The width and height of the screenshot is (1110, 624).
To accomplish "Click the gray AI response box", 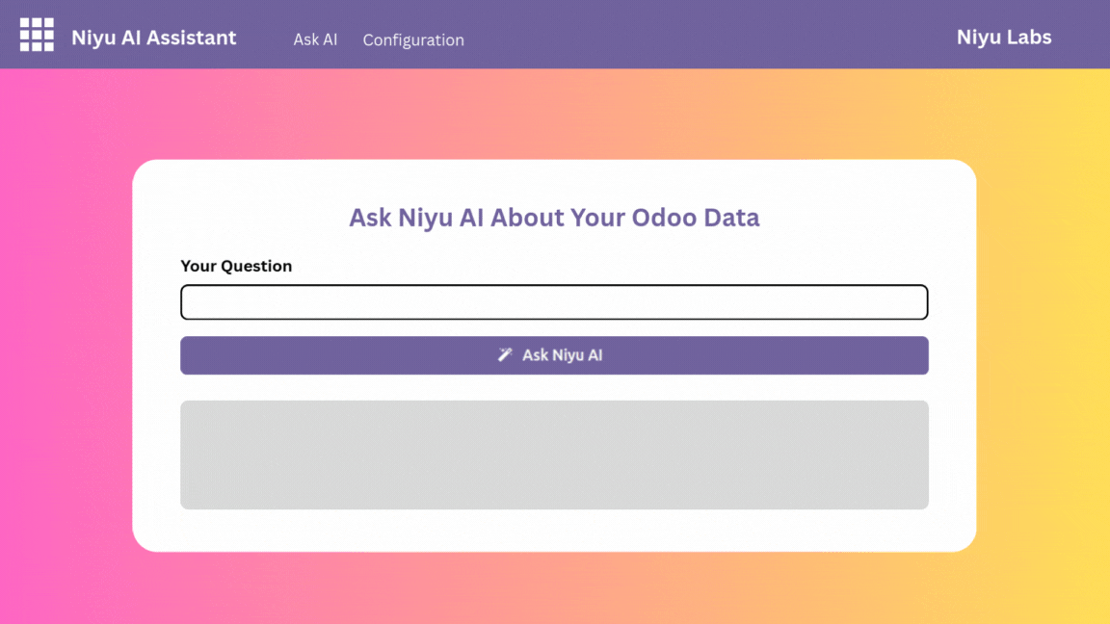I will 554,455.
